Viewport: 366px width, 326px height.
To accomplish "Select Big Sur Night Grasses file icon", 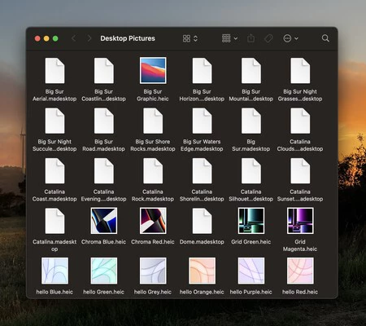I will coord(300,71).
